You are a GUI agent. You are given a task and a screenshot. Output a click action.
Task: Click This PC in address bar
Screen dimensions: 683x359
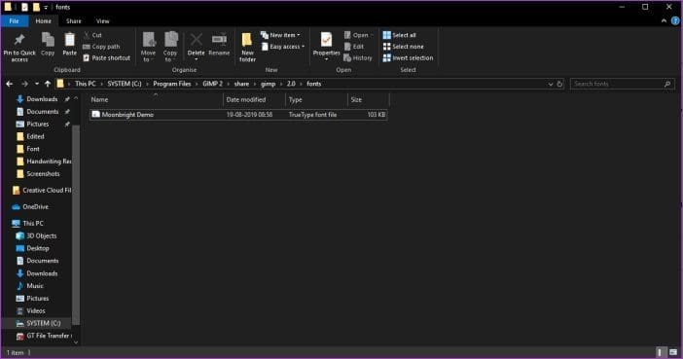coord(85,84)
